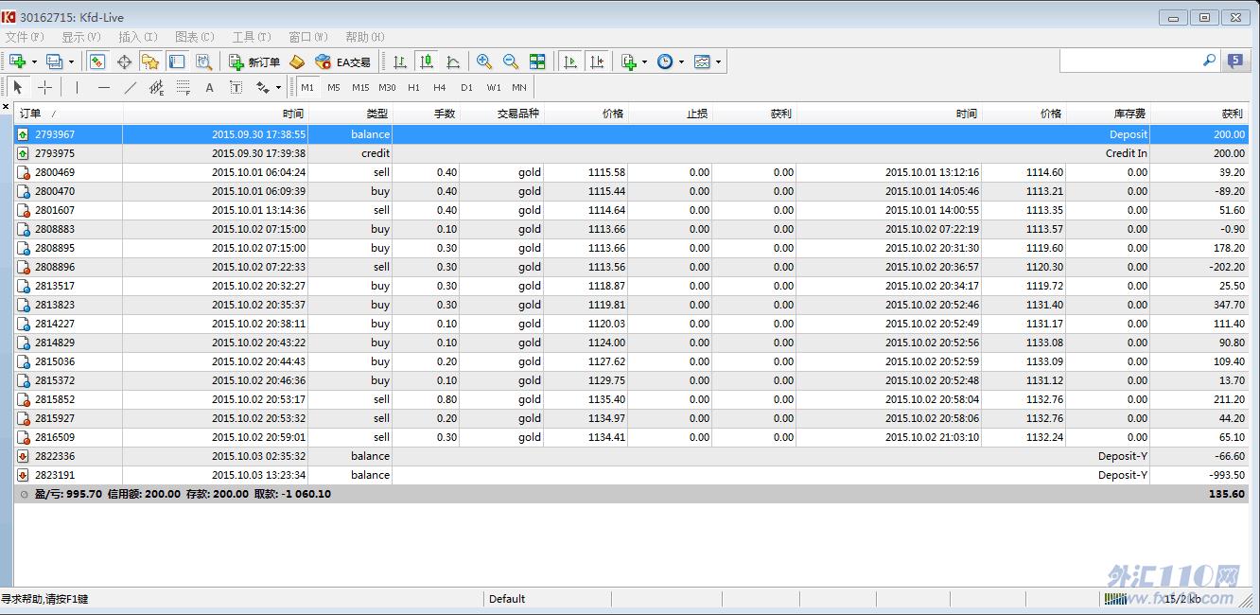Image resolution: width=1260 pixels, height=615 pixels.
Task: Select the Trendline tool
Action: coord(130,87)
